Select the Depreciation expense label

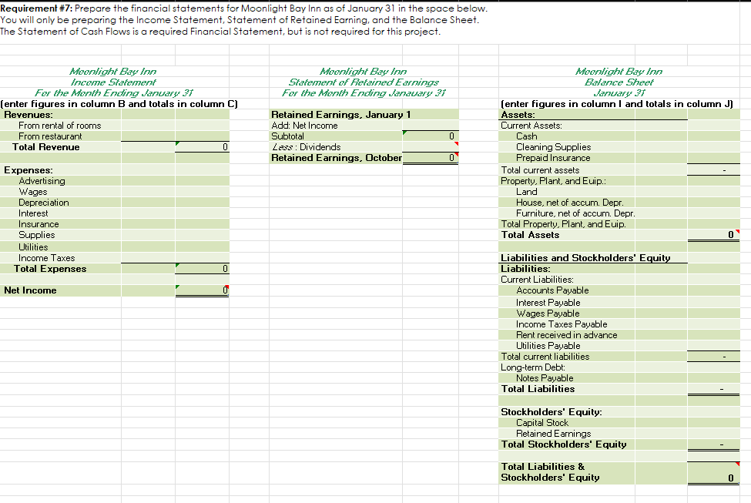pyautogui.click(x=44, y=203)
